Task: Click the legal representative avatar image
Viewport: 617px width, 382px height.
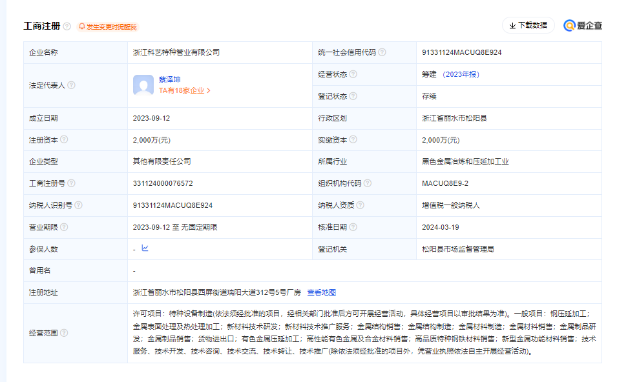Action: point(143,85)
